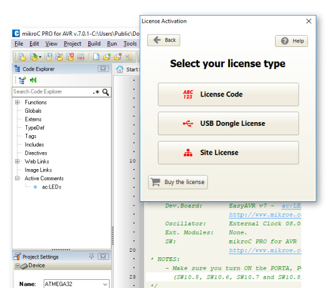Click Back in License Activation dialog
This screenshot has width=332, height=288.
pyautogui.click(x=163, y=40)
